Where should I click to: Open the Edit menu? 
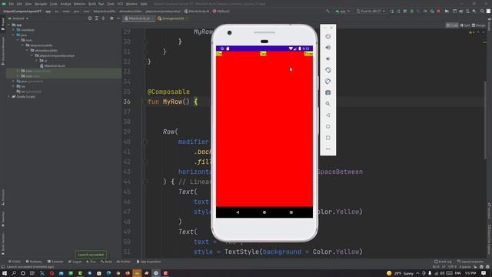pyautogui.click(x=19, y=4)
